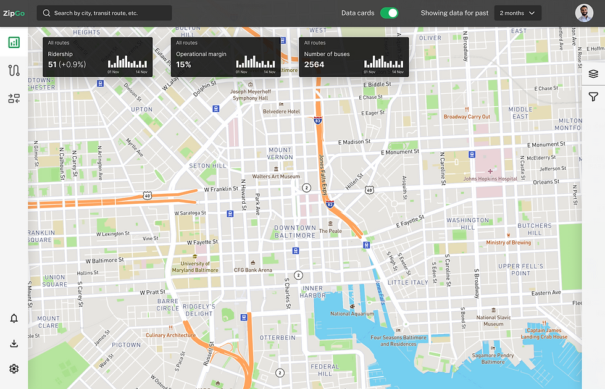Image resolution: width=605 pixels, height=389 pixels.
Task: Click the University of Maryland Baltimore label
Action: tap(195, 267)
